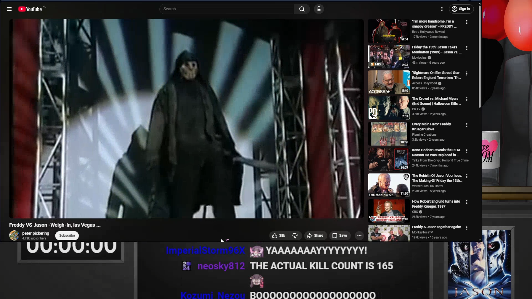Click the magnifier search button

[302, 9]
